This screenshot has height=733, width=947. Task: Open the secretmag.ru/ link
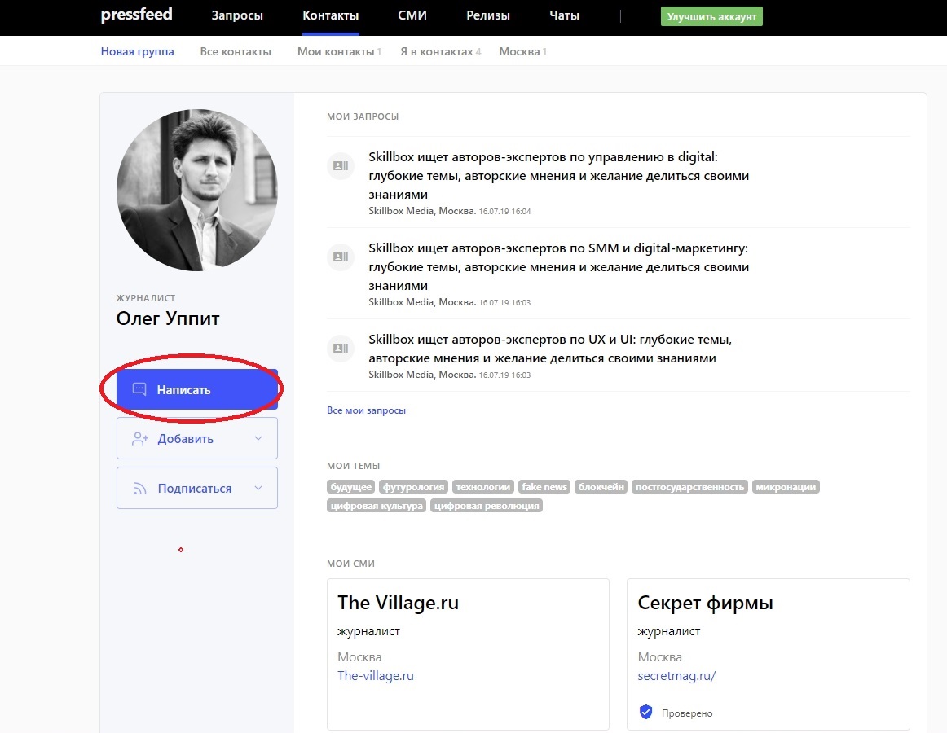click(676, 676)
